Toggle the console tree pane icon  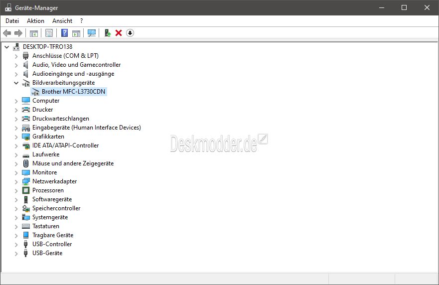coord(33,33)
